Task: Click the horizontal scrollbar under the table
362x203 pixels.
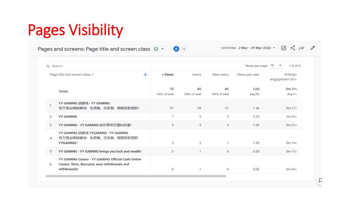Action: point(136,176)
